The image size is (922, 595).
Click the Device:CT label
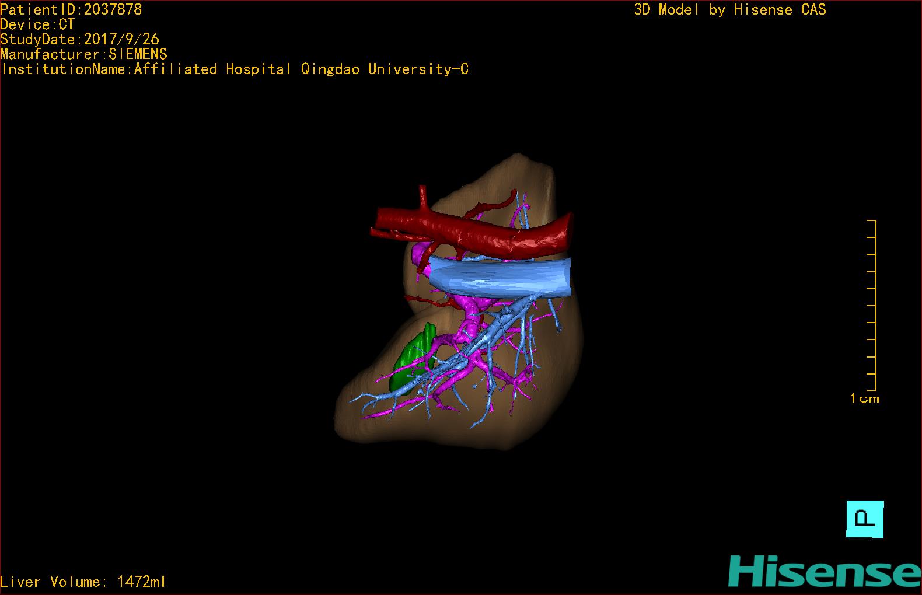click(38, 24)
